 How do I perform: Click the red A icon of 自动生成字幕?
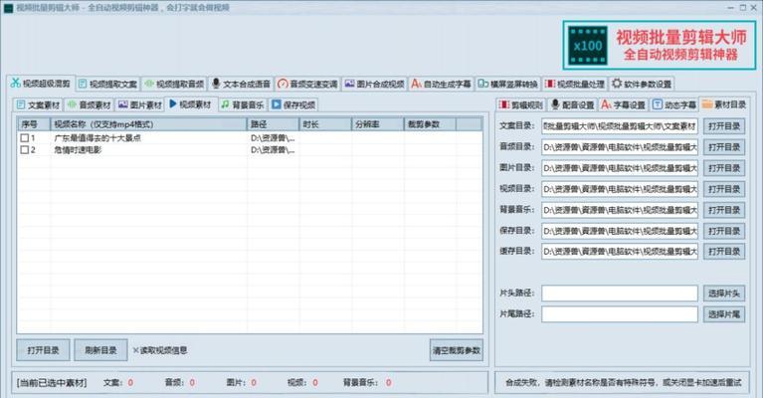point(416,84)
